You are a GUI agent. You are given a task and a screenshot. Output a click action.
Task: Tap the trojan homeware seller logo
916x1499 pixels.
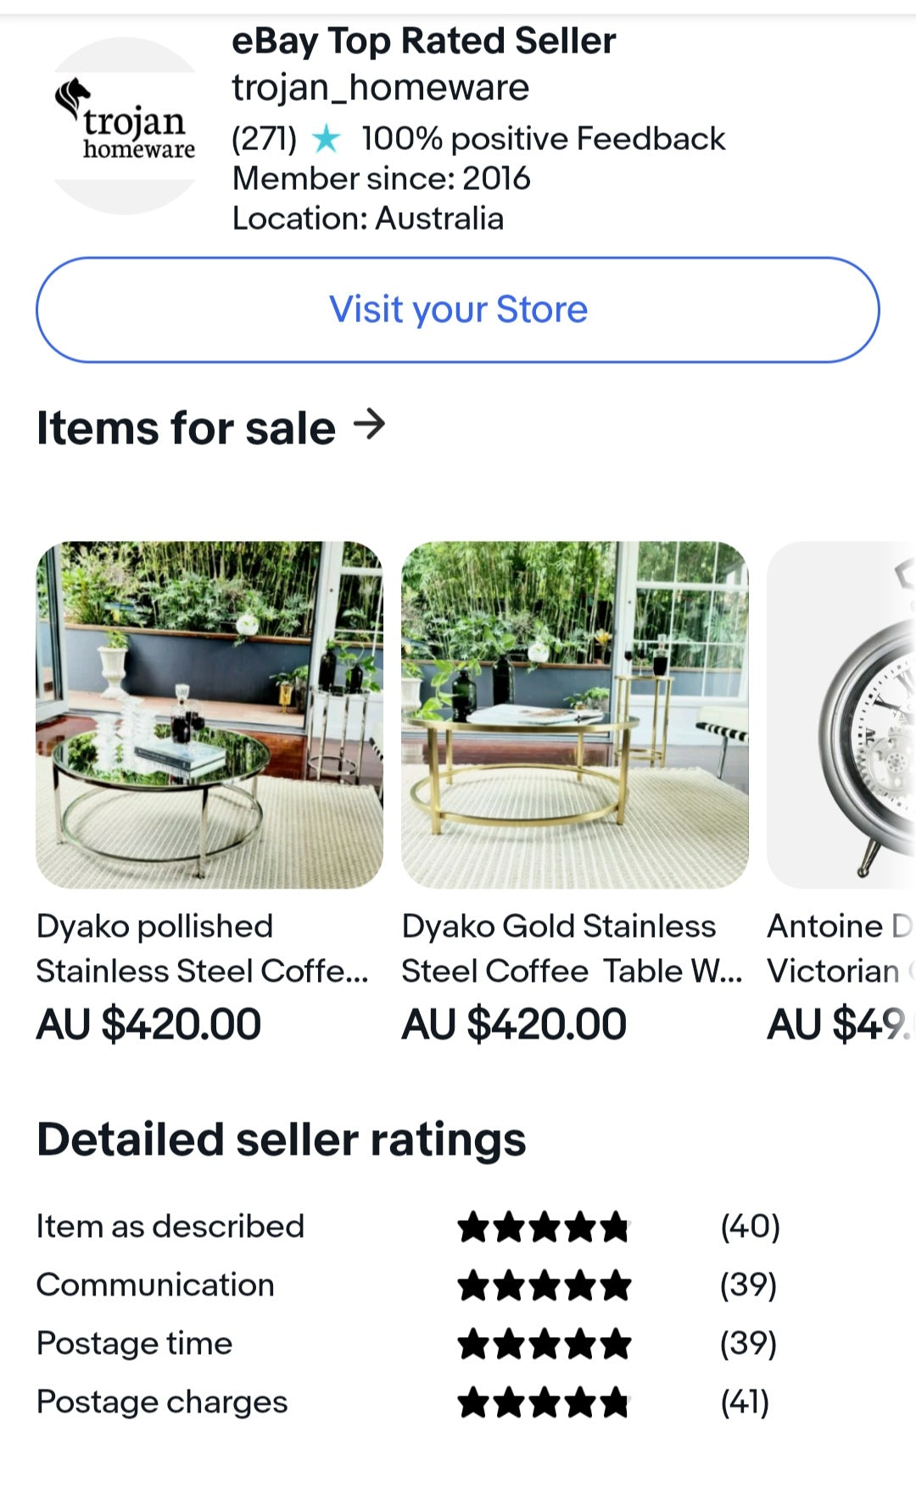tap(126, 125)
